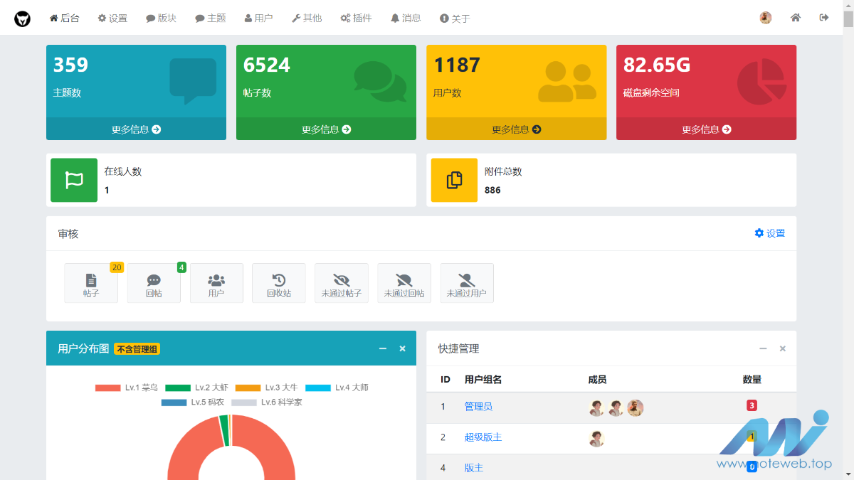
Task: Click the logout icon in navbar
Action: [x=824, y=18]
